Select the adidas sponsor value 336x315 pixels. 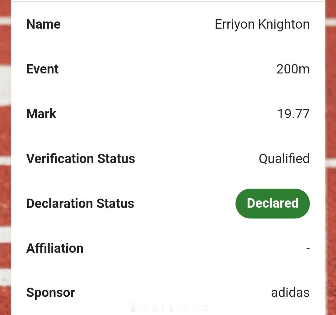(x=290, y=293)
